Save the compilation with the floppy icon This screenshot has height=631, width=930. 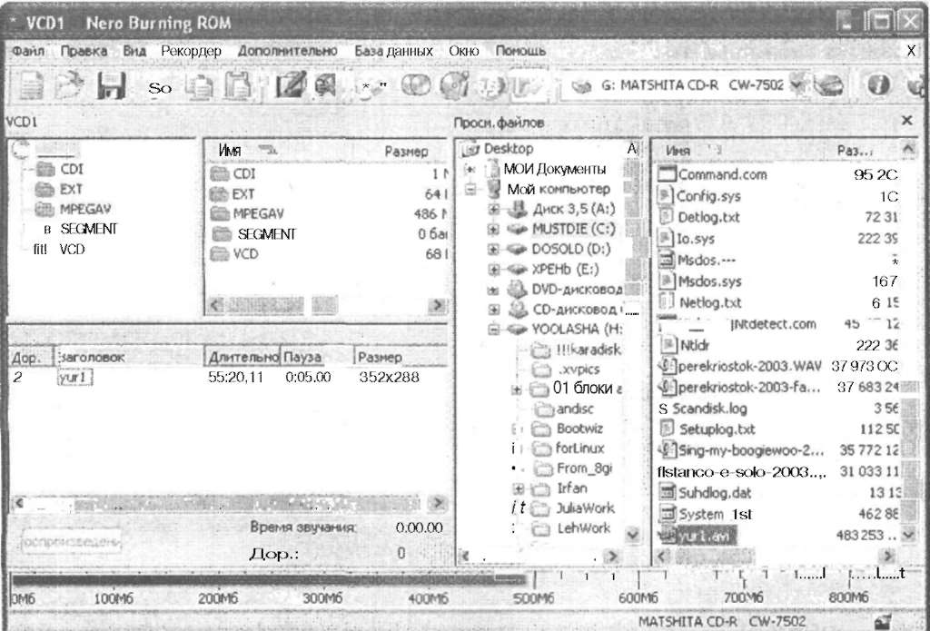(111, 86)
